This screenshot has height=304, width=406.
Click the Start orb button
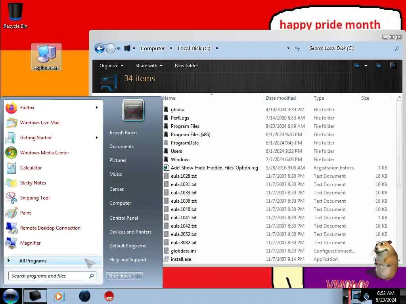pos(10,296)
